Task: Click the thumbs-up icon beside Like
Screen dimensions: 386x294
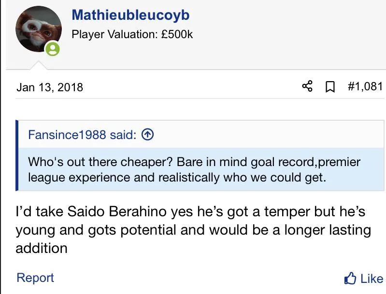Action: click(x=350, y=278)
